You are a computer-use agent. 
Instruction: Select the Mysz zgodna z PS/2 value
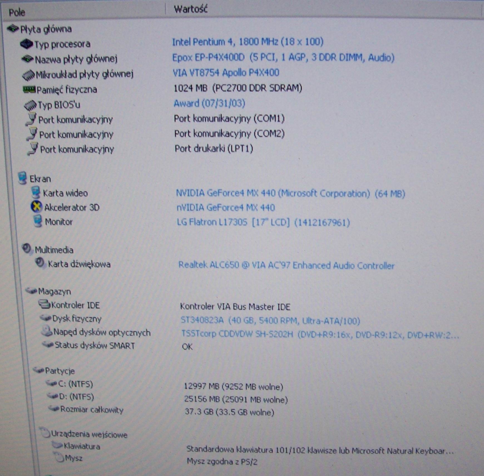click(222, 462)
